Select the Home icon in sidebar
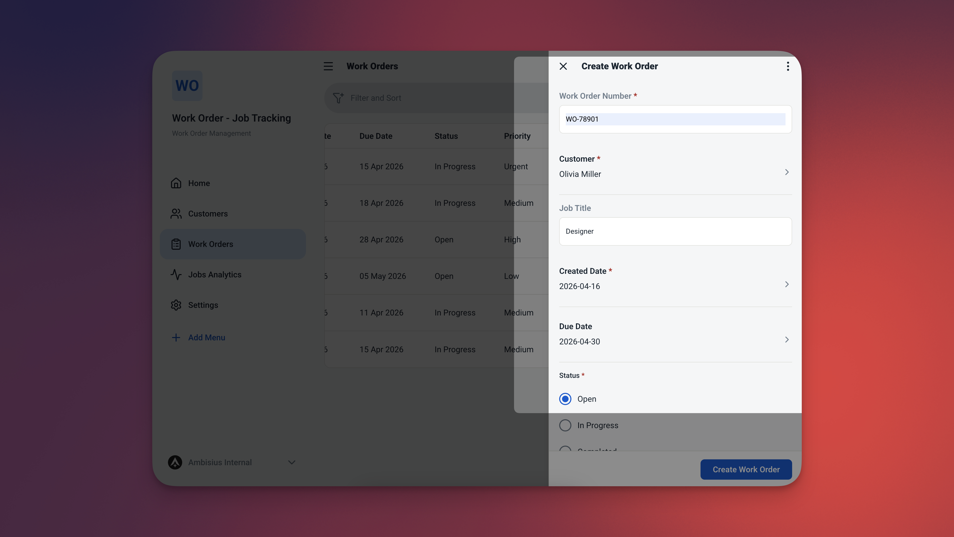The height and width of the screenshot is (537, 954). pyautogui.click(x=176, y=183)
